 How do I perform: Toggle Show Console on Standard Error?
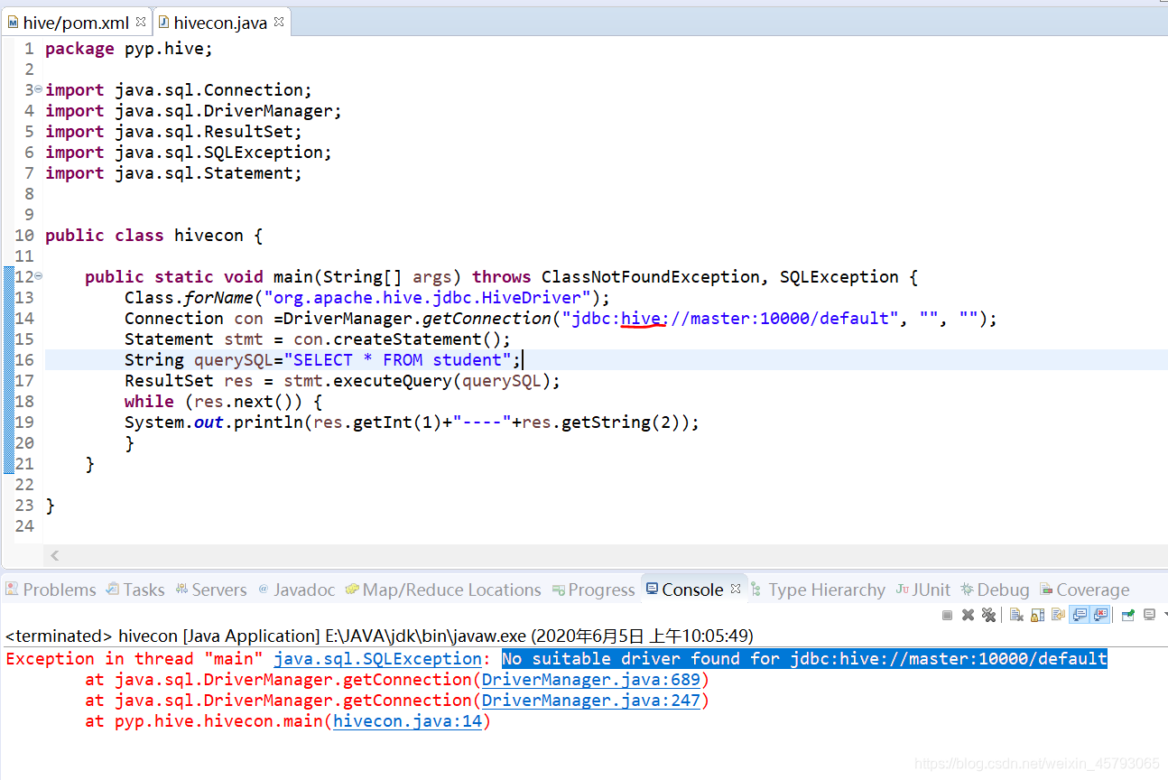(1100, 615)
